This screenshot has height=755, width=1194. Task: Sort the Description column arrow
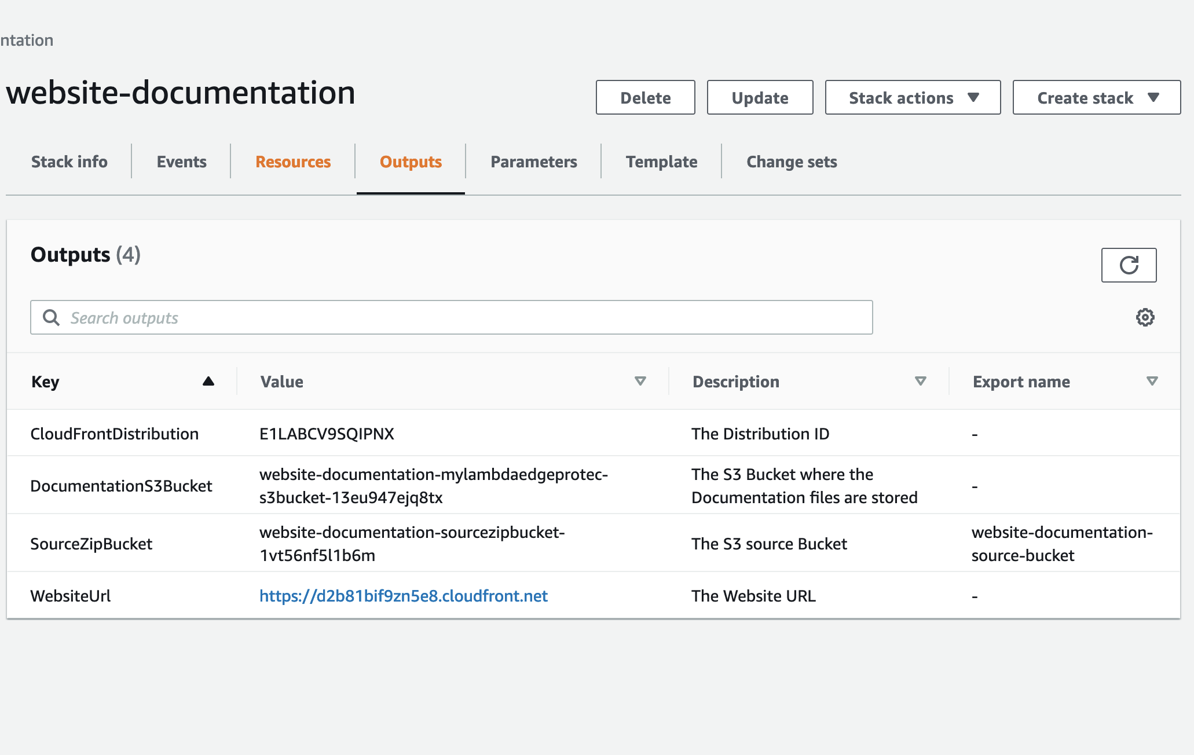click(x=920, y=381)
